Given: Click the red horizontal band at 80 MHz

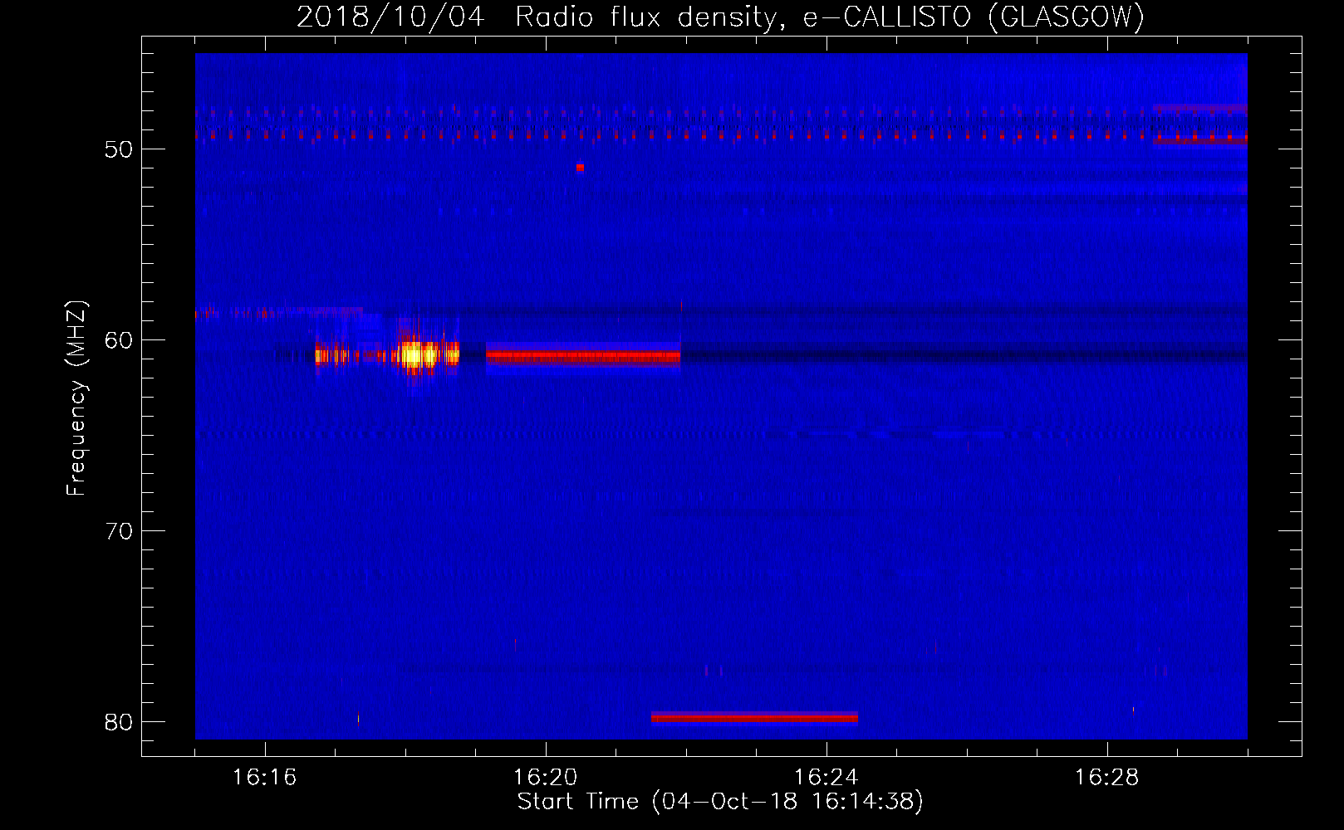Looking at the screenshot, I should click(754, 717).
